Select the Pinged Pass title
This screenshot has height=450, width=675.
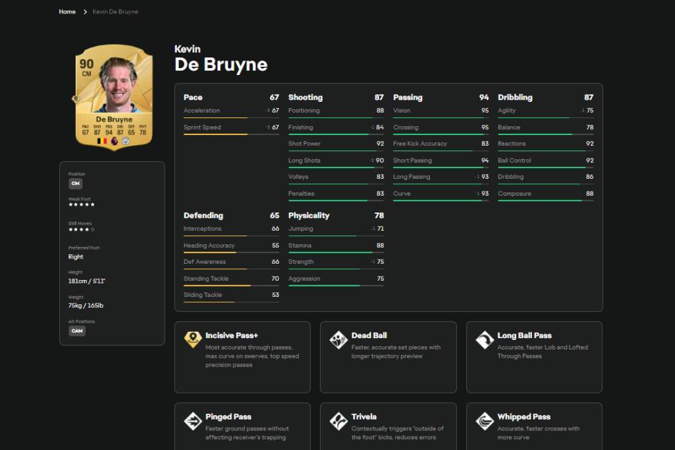pos(228,417)
